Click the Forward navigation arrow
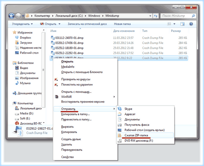204x166 pixels. (x=18, y=16)
